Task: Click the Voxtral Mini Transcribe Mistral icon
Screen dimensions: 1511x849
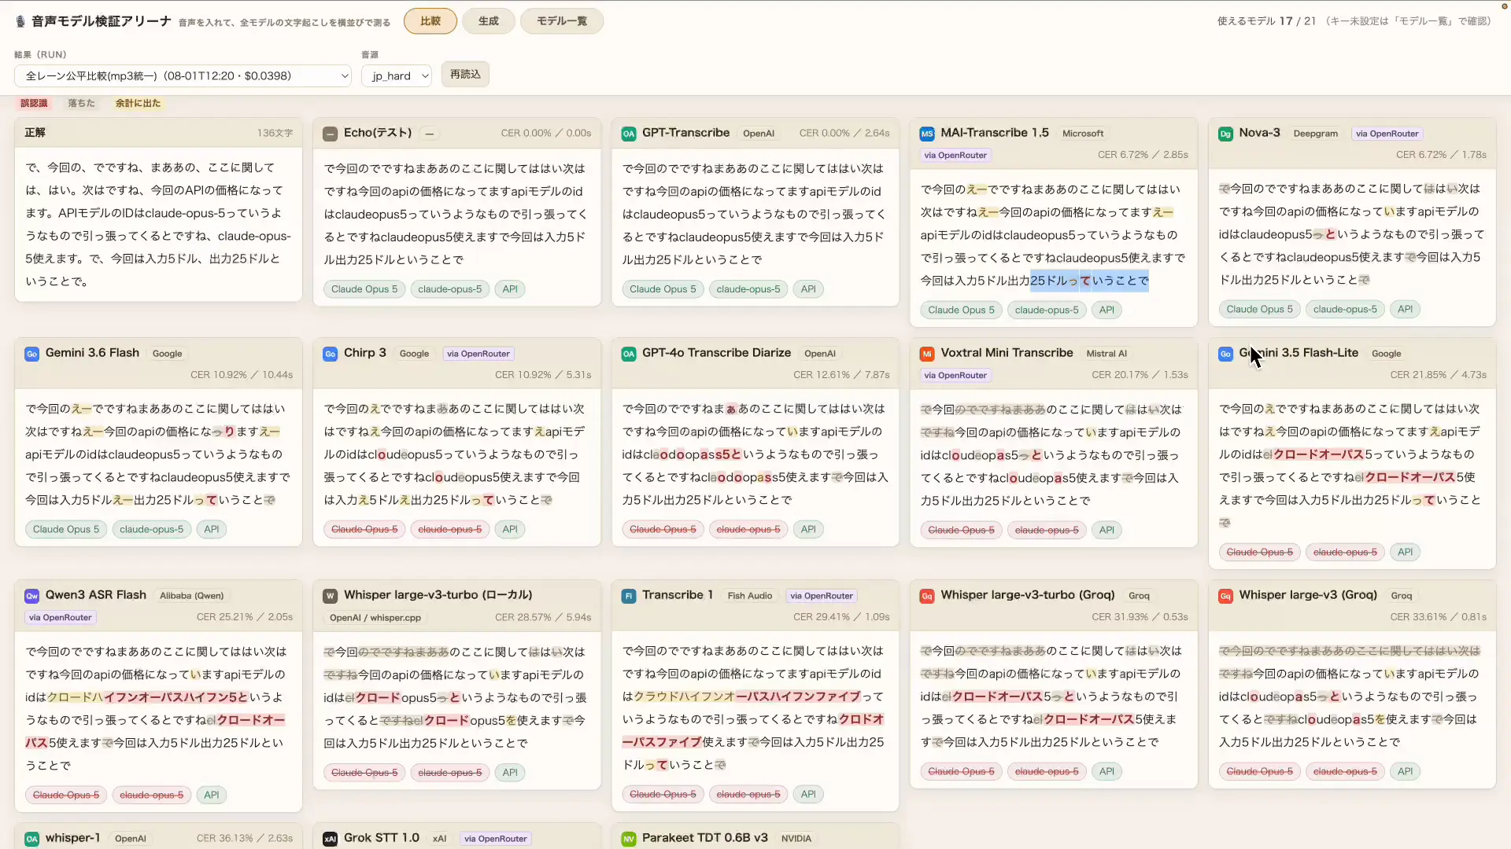Action: [927, 354]
